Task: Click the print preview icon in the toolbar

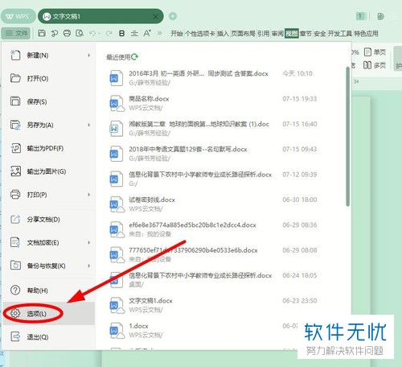Action: [80, 33]
